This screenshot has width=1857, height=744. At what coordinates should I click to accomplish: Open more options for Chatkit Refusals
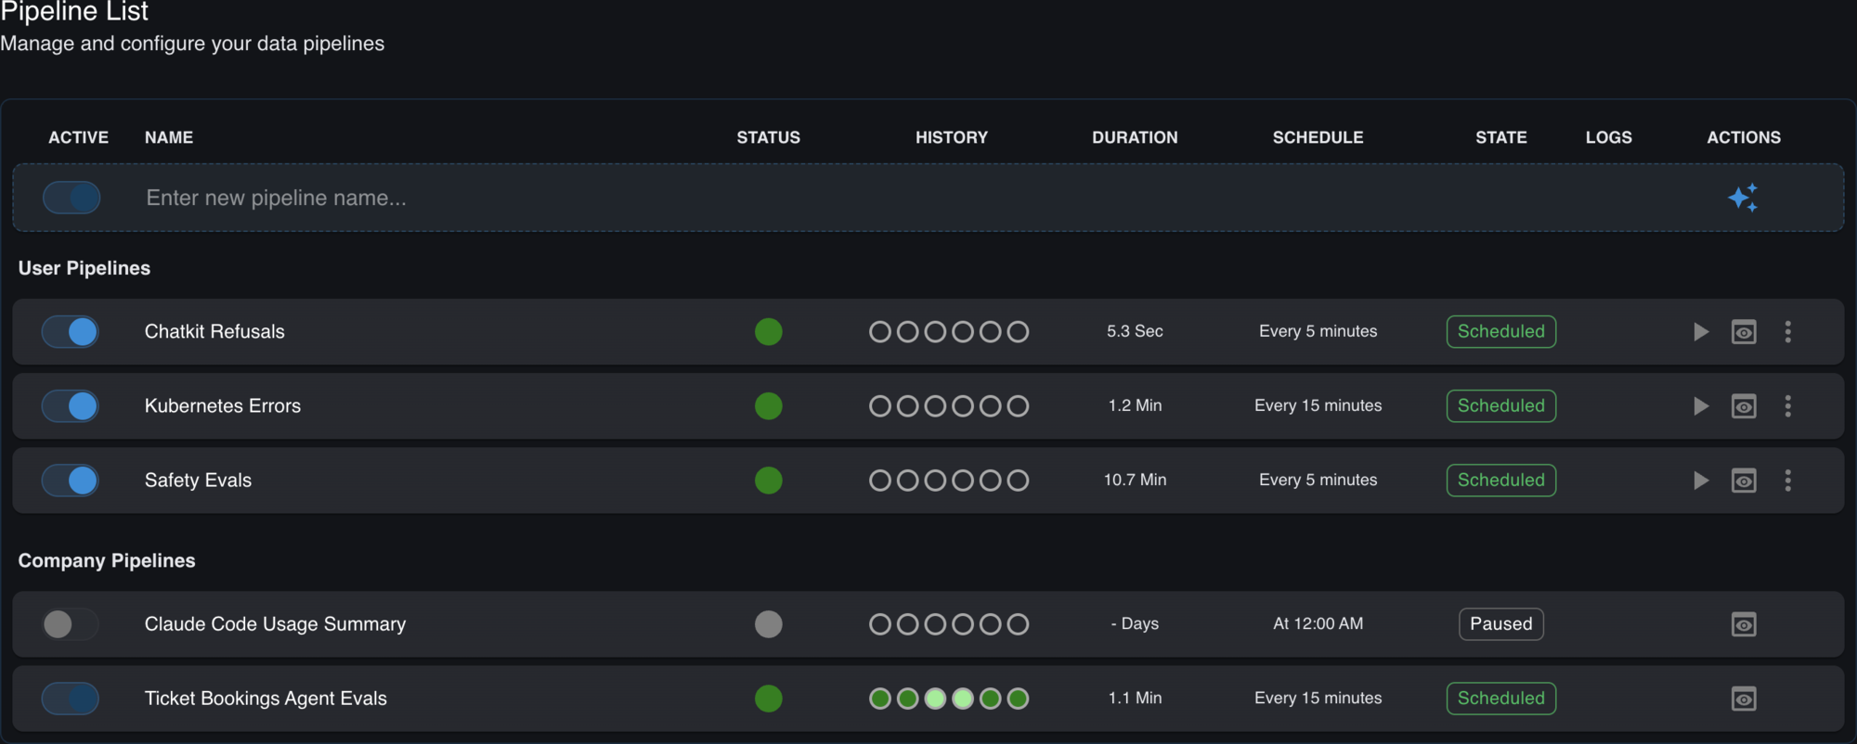(1787, 332)
